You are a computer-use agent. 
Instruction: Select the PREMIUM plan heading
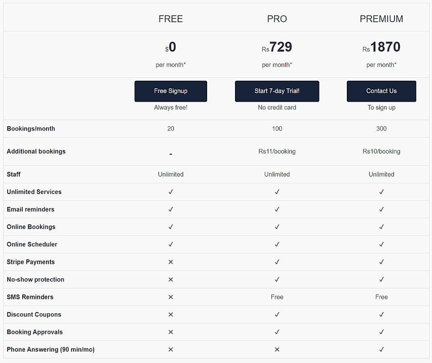(381, 19)
